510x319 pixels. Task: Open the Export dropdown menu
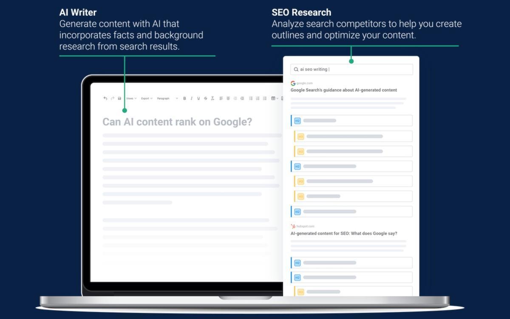point(147,98)
